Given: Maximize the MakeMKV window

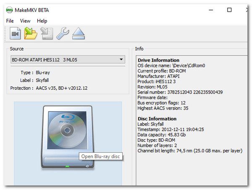Looking at the screenshot, I should [229, 10].
